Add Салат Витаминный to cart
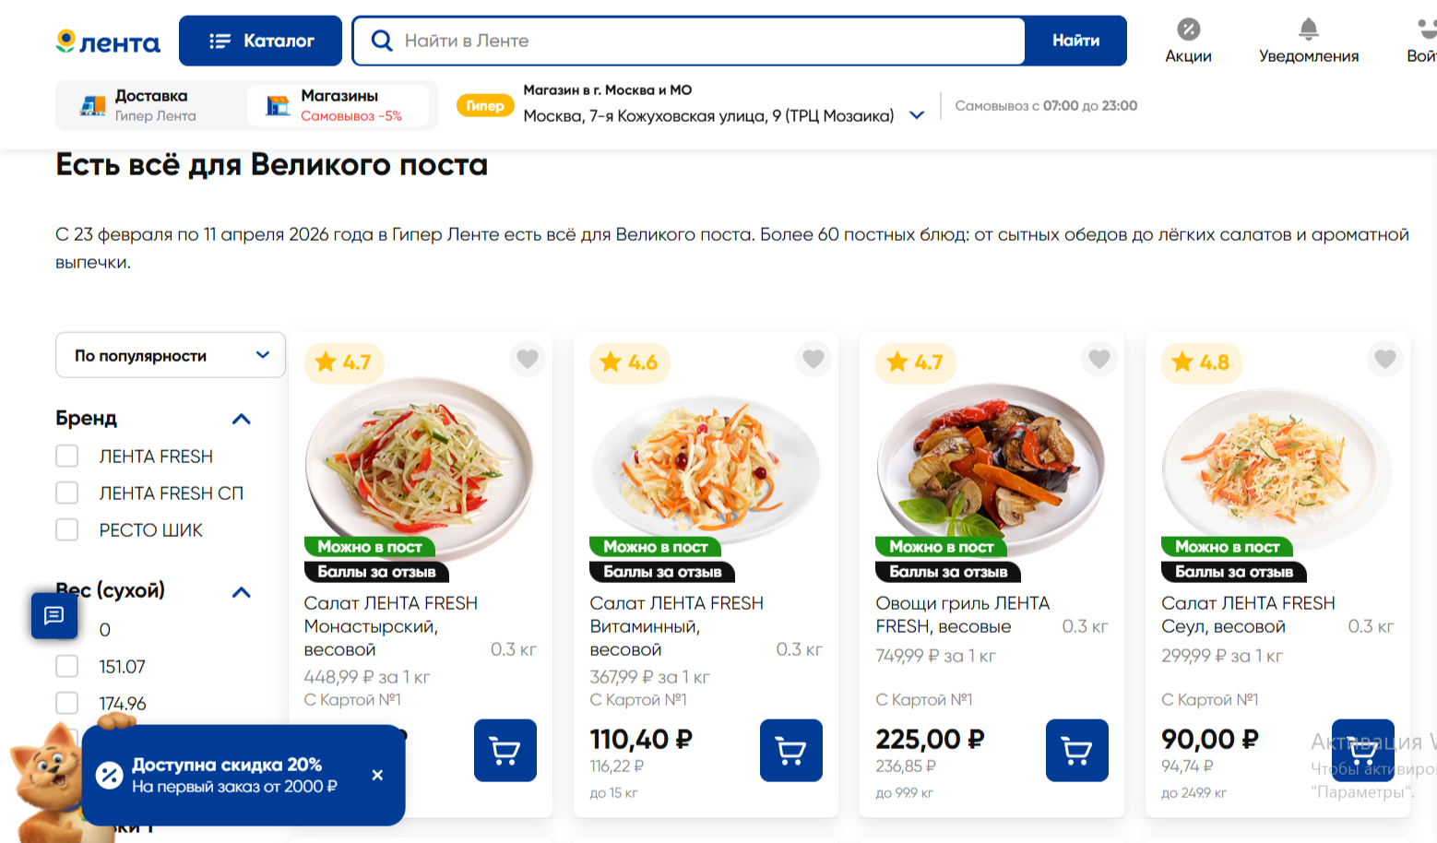Image resolution: width=1437 pixels, height=843 pixels. [790, 750]
